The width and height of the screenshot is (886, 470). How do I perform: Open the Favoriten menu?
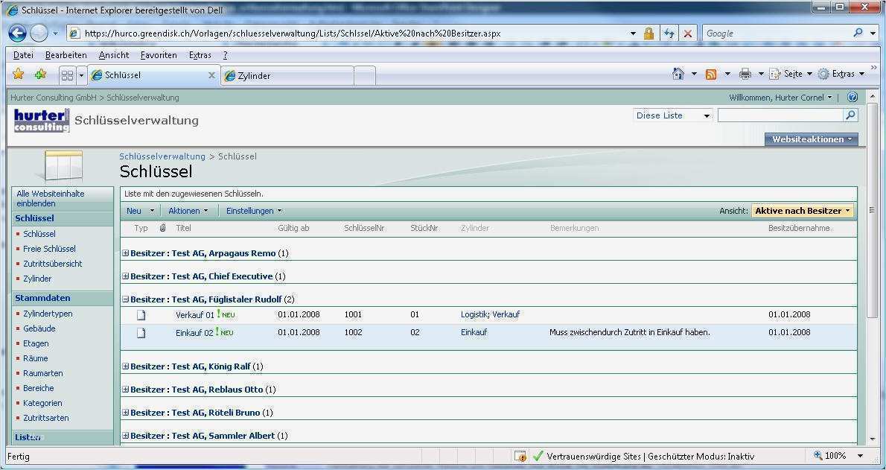coord(159,55)
